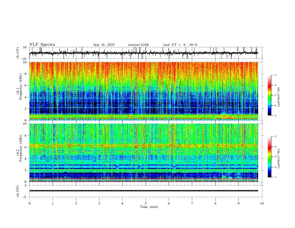Screen dimensions: 295x228
Task: Click time axis tick label "10"
Action: tap(262, 203)
